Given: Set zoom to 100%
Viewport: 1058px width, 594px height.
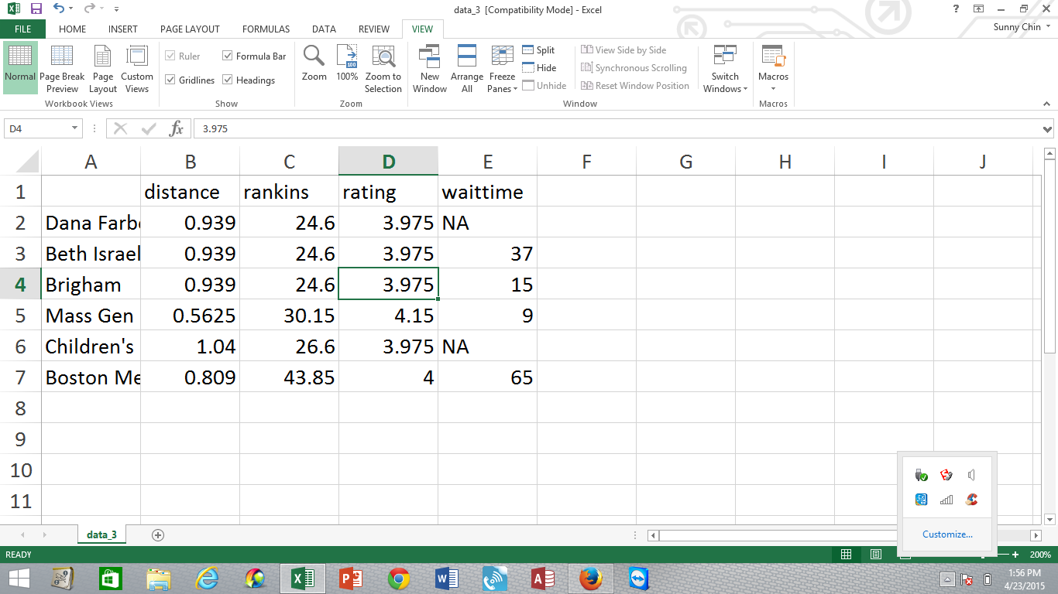Looking at the screenshot, I should pyautogui.click(x=347, y=63).
